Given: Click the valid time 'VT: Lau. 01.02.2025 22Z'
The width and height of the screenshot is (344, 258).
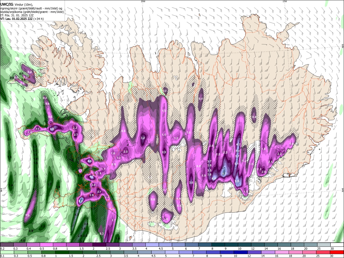Looking at the screenshot, I should point(17,19).
